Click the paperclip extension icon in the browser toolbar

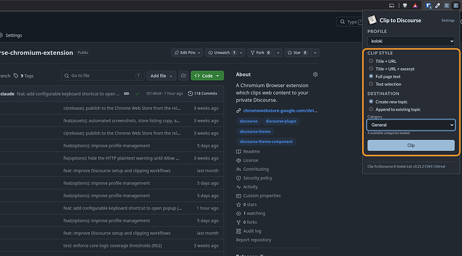437,5
